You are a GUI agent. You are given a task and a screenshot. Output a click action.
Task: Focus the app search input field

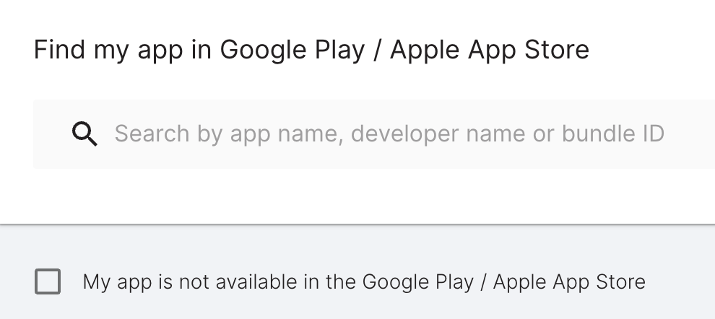(x=374, y=134)
